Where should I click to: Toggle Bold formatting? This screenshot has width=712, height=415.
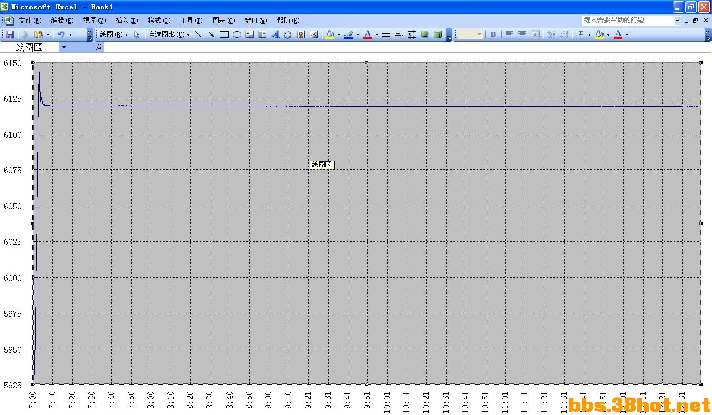493,34
